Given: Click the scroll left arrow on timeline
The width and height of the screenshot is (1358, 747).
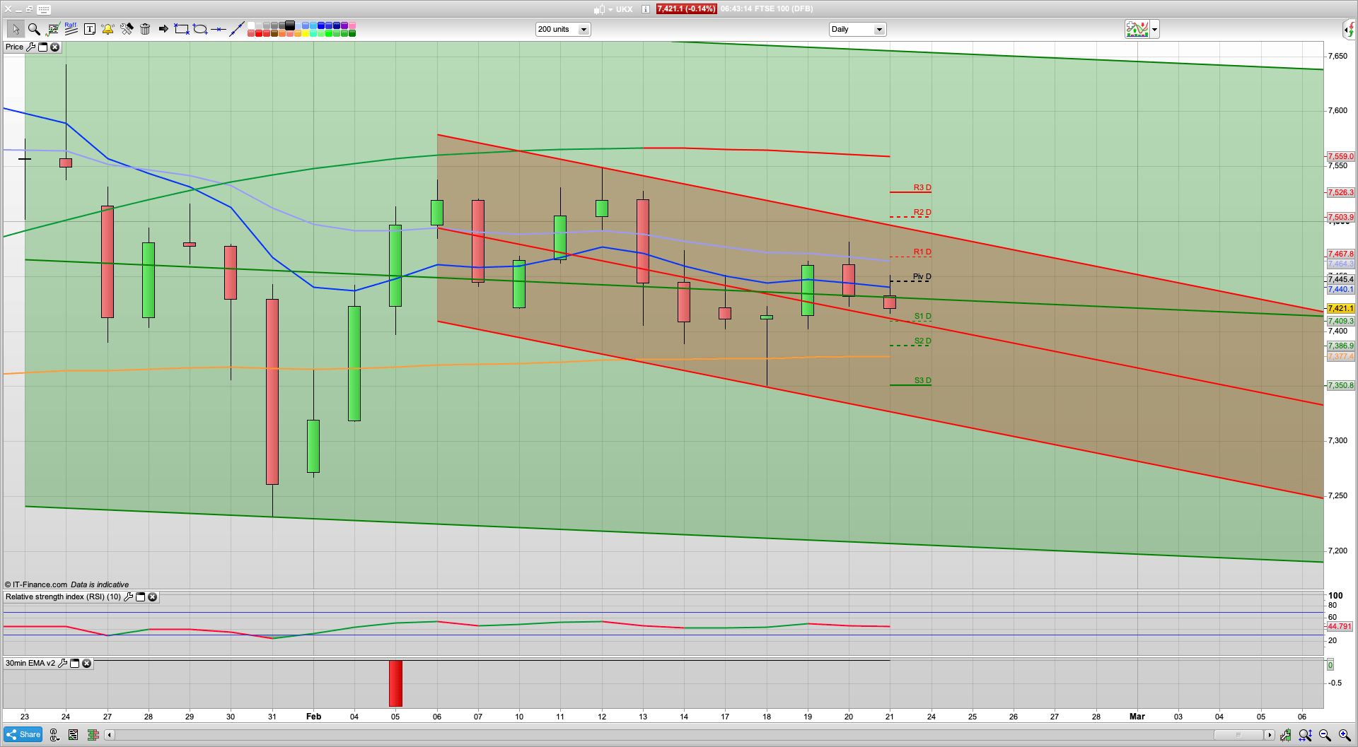Looking at the screenshot, I should [x=109, y=735].
